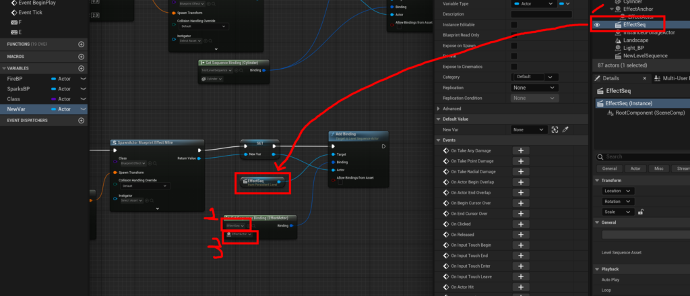Click the Misc filter button
The image size is (690, 296).
tap(658, 169)
